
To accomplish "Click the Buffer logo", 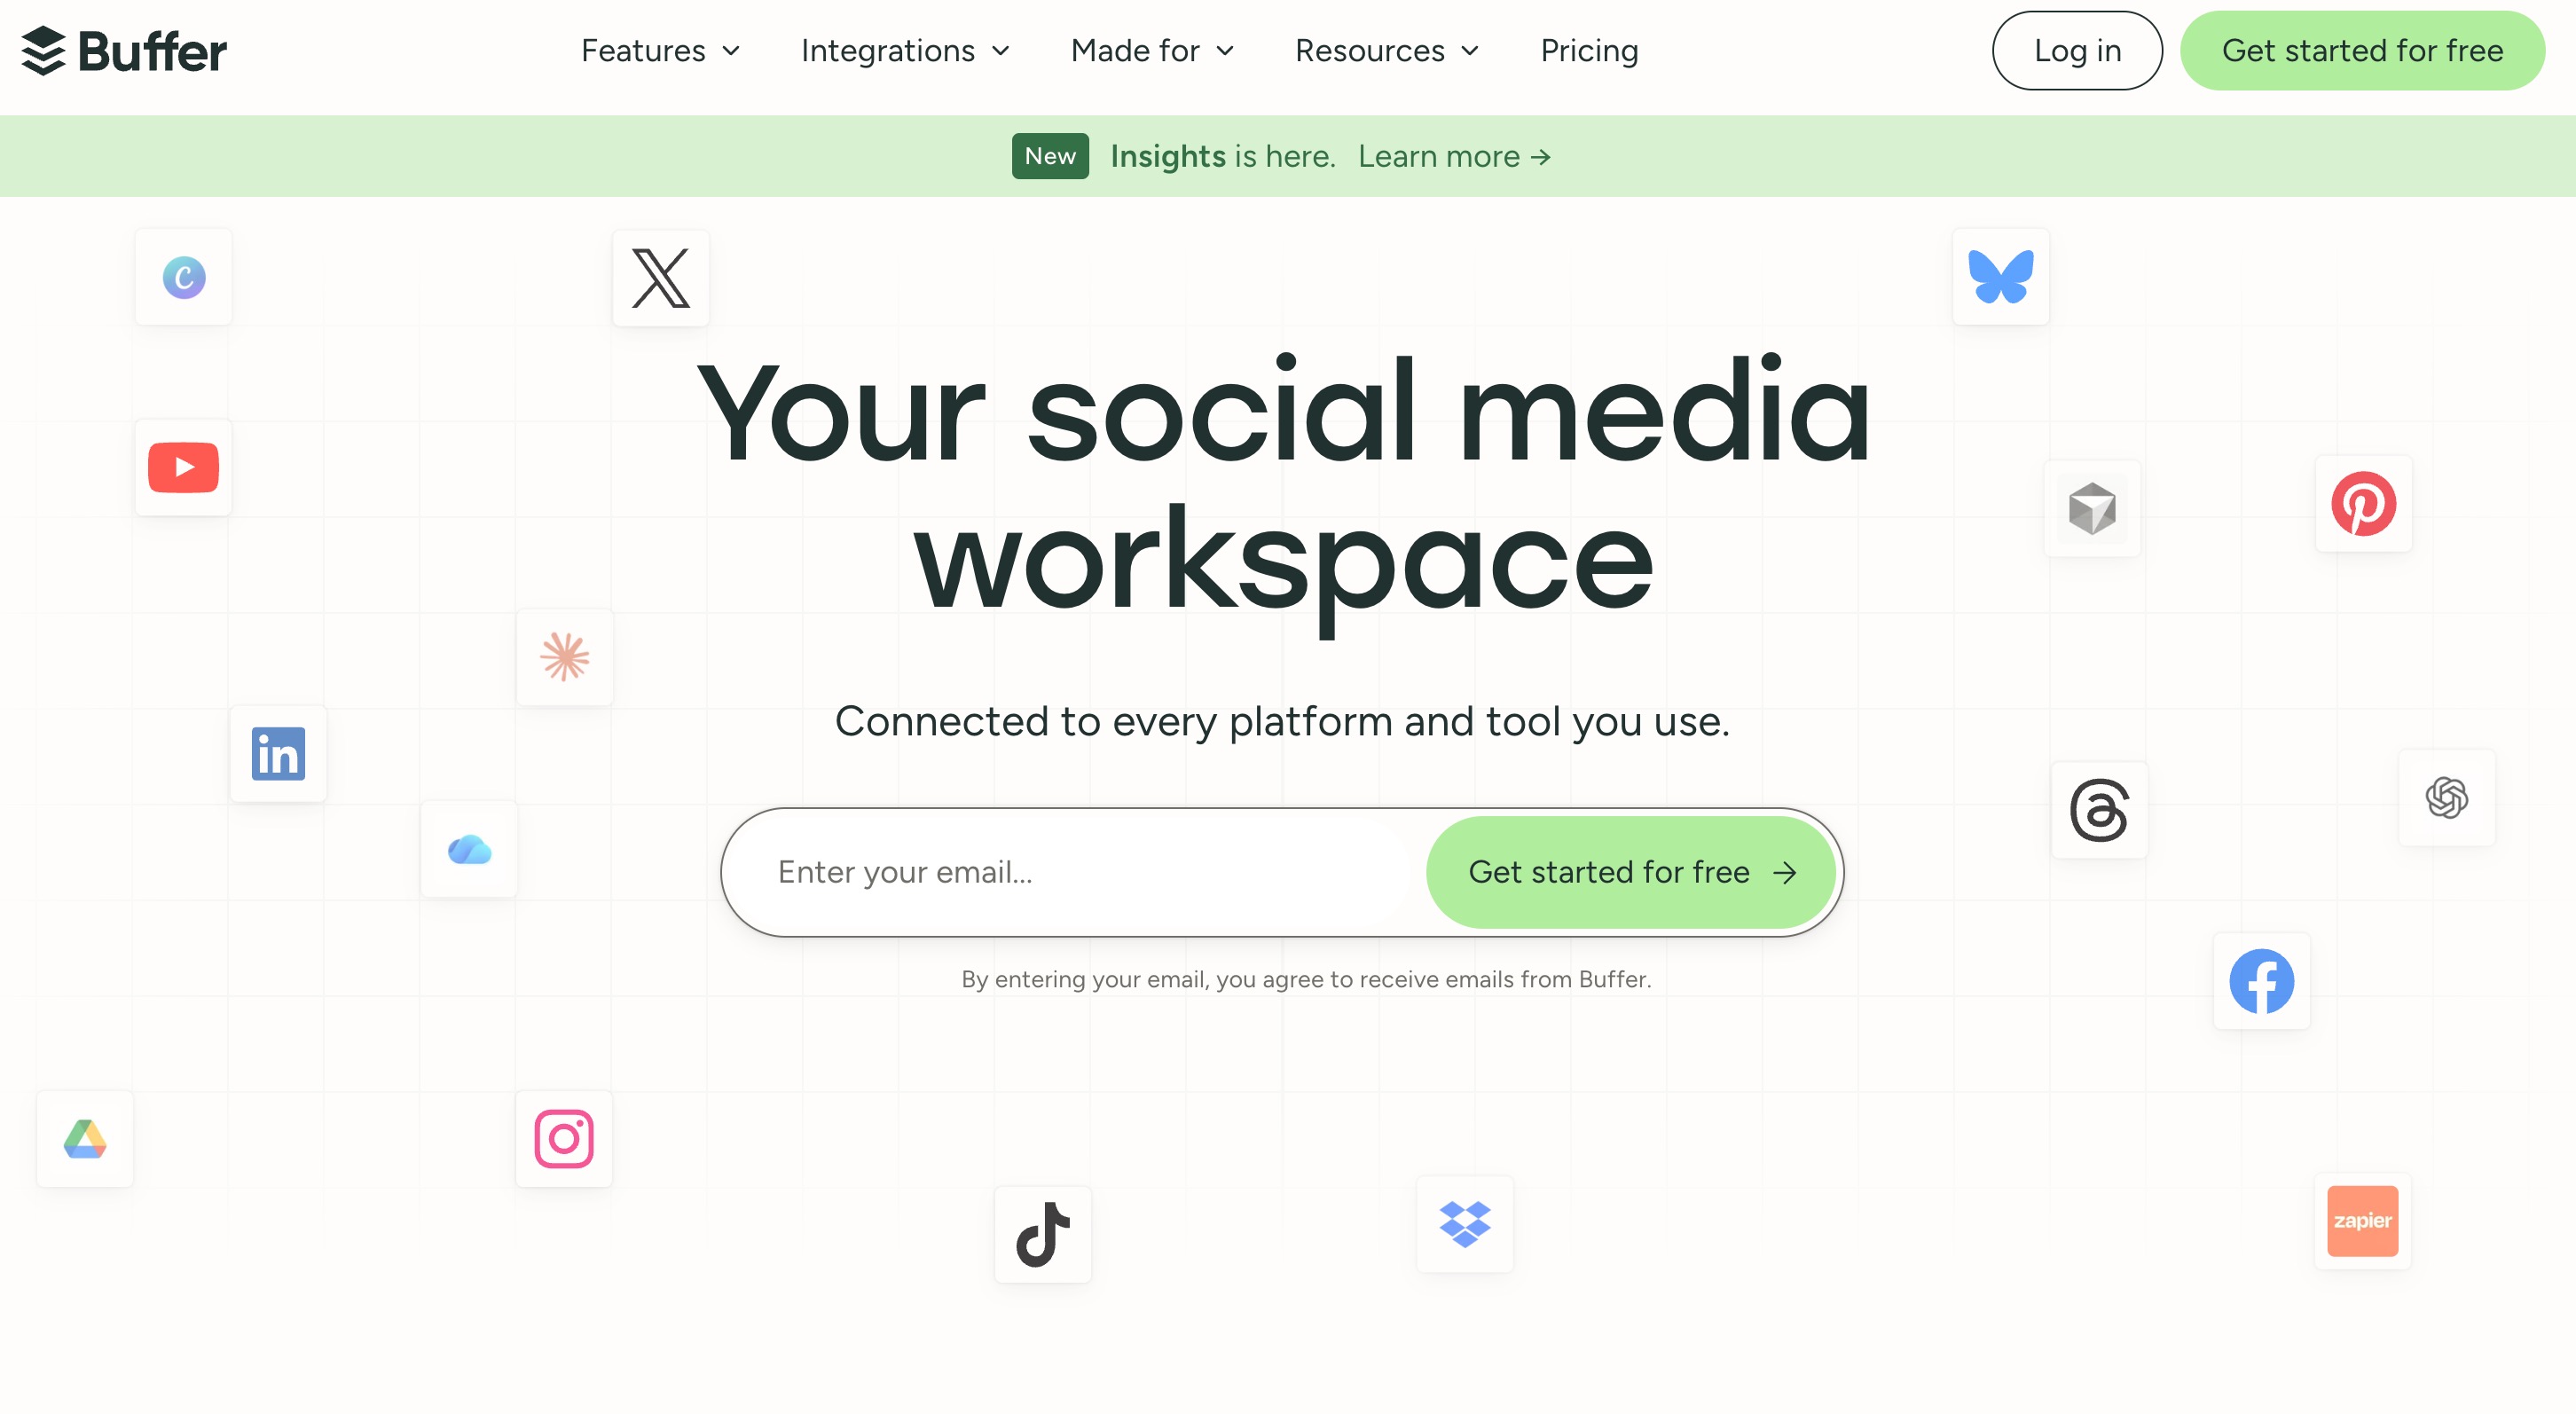I will pos(124,51).
